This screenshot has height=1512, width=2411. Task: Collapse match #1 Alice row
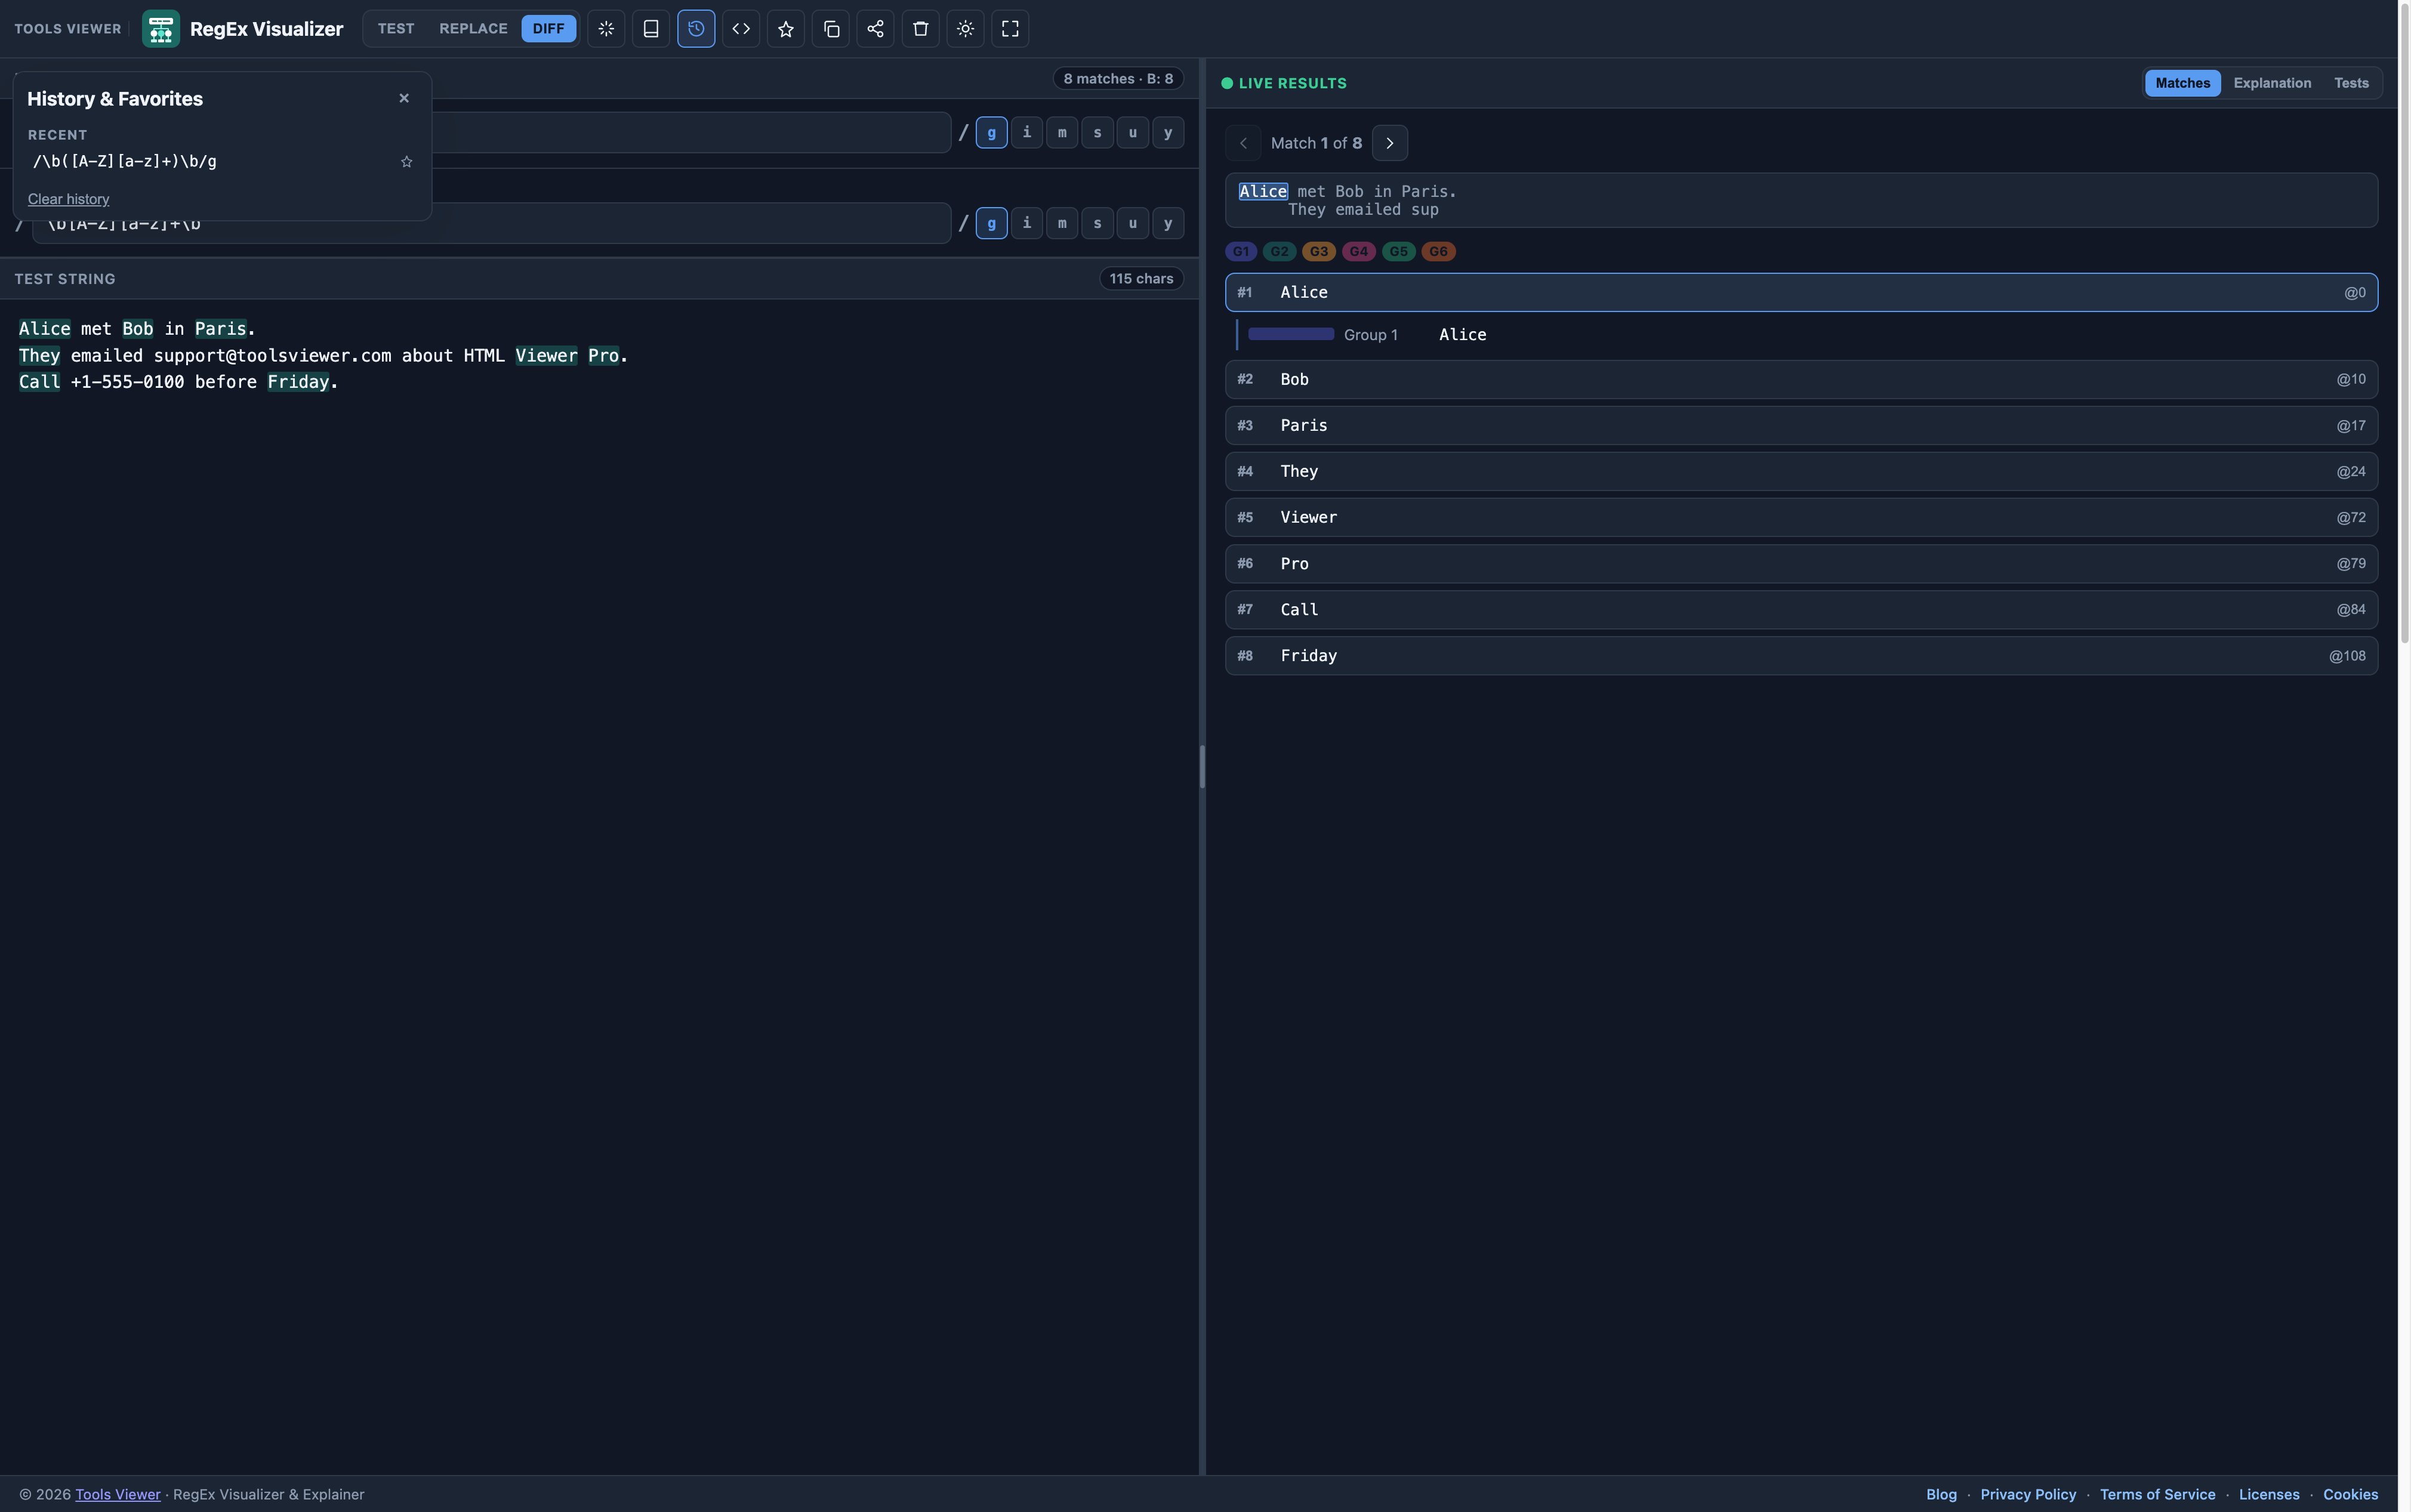pyautogui.click(x=1801, y=292)
